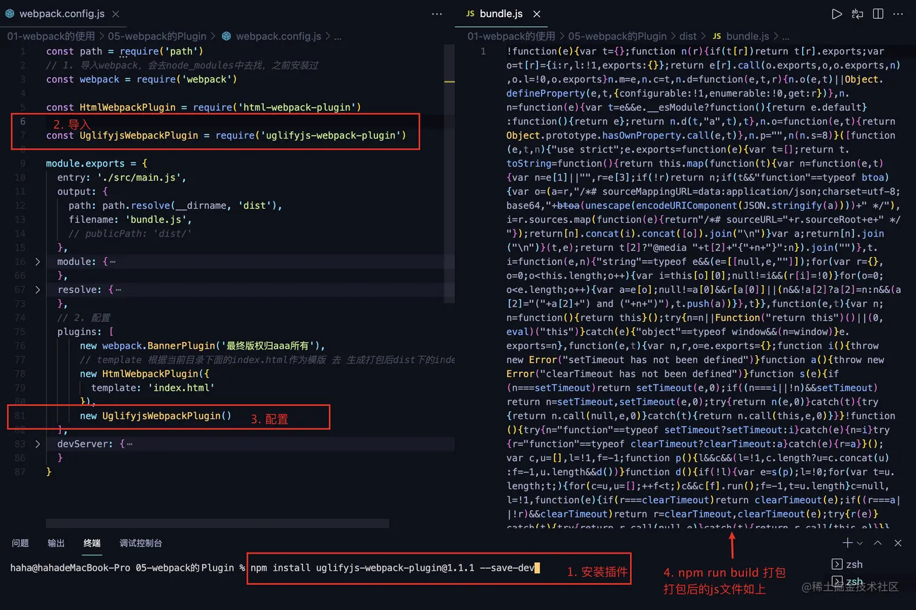Click breadcrumb 01-webpack的使用 in the webpack.config.js editor
This screenshot has height=610, width=916.
pyautogui.click(x=51, y=36)
